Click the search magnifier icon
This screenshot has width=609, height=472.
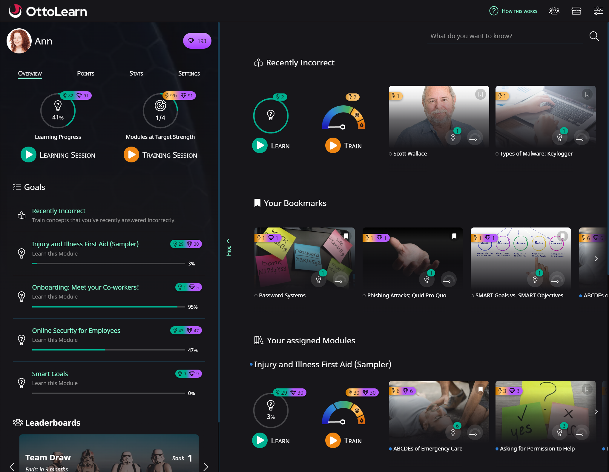(x=594, y=36)
